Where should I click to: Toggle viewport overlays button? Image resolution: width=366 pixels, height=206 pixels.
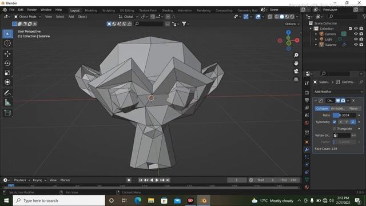click(258, 17)
